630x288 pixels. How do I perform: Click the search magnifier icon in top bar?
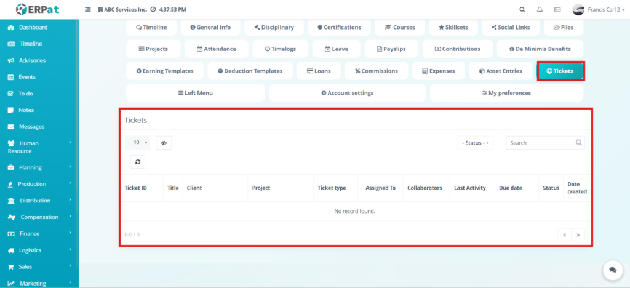[522, 10]
